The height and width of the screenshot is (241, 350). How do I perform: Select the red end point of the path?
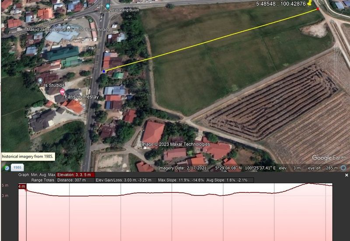318,9
